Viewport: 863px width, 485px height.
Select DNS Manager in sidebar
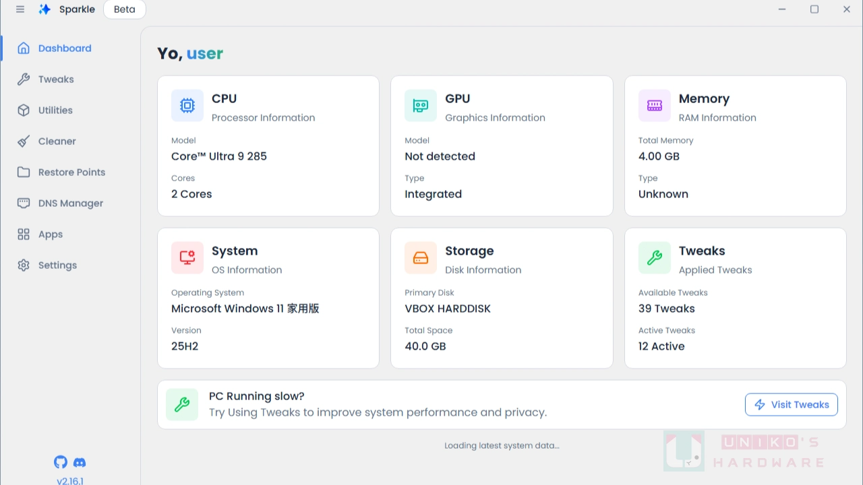point(70,203)
